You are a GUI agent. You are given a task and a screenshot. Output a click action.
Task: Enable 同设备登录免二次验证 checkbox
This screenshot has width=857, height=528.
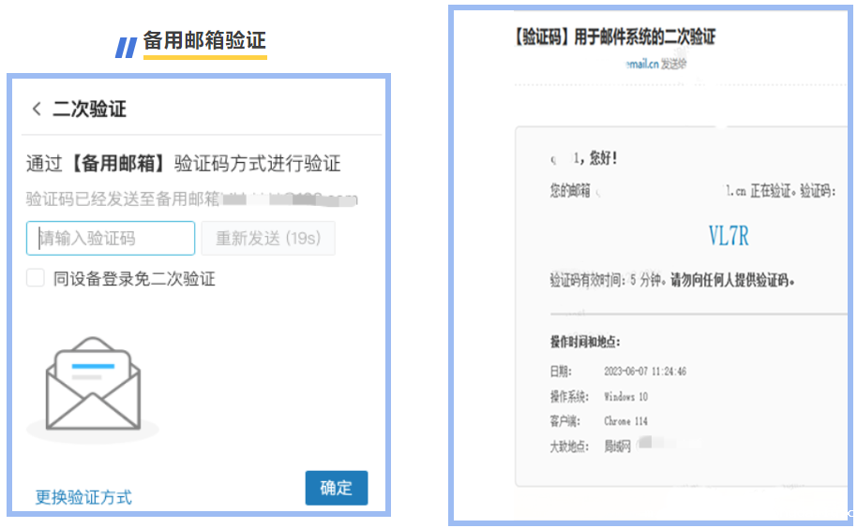(36, 278)
